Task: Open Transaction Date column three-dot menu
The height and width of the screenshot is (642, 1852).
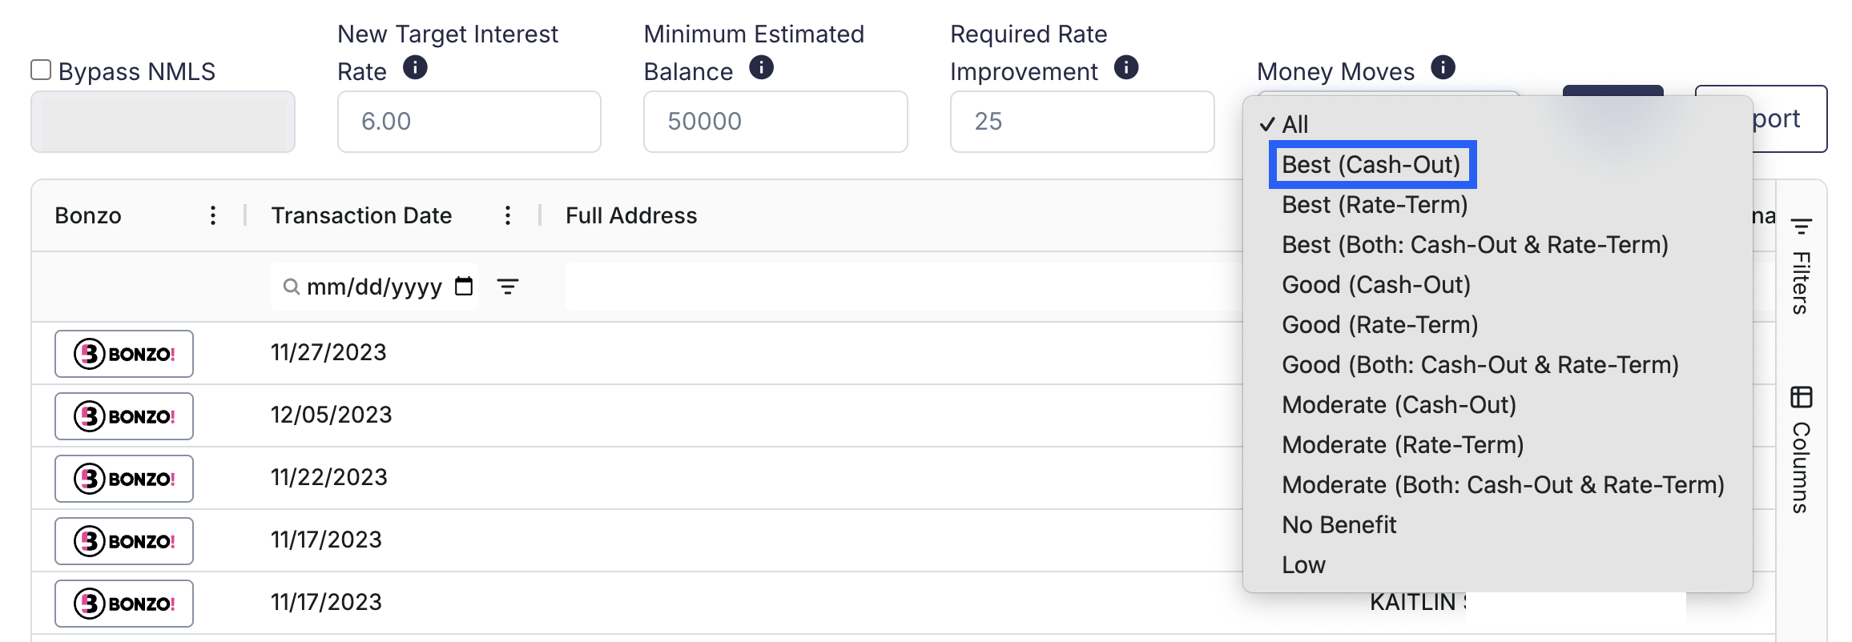Action: point(507,215)
